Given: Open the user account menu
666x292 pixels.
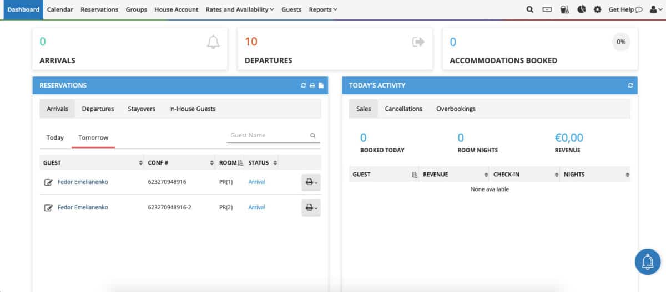Looking at the screenshot, I should click(655, 9).
